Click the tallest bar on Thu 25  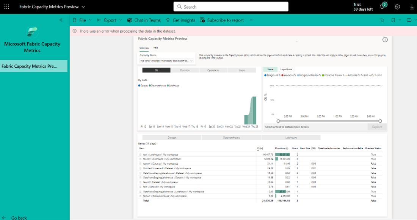click(x=254, y=110)
